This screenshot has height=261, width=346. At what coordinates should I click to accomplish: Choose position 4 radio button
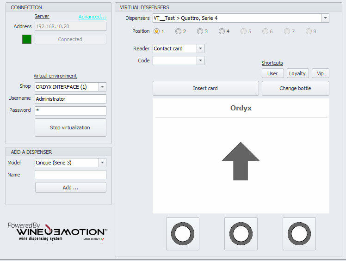click(x=222, y=31)
